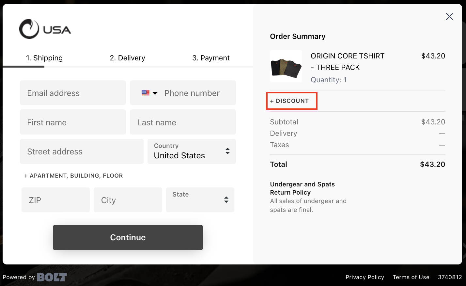
Task: Open the Terms of Use link
Action: (411, 277)
